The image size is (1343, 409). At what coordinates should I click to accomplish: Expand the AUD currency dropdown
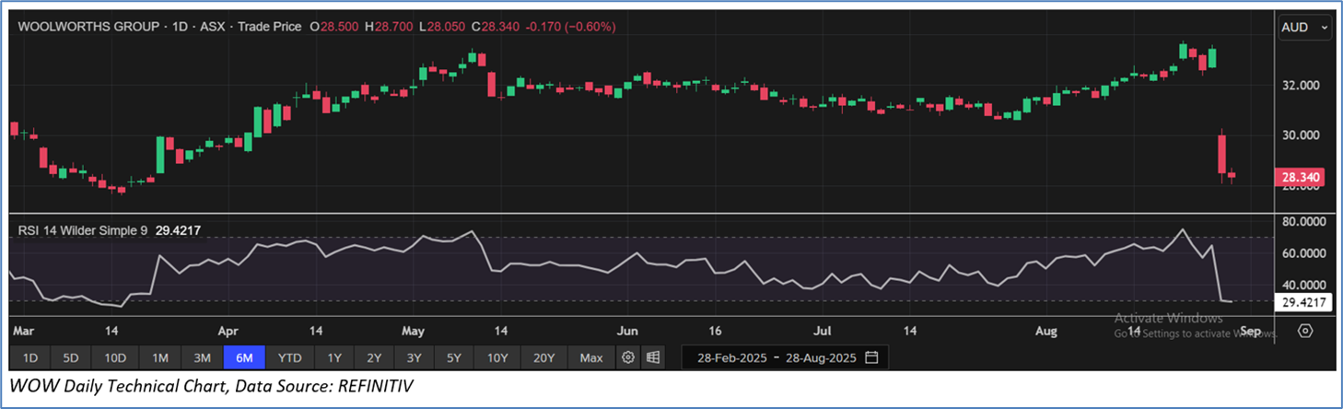point(1305,28)
